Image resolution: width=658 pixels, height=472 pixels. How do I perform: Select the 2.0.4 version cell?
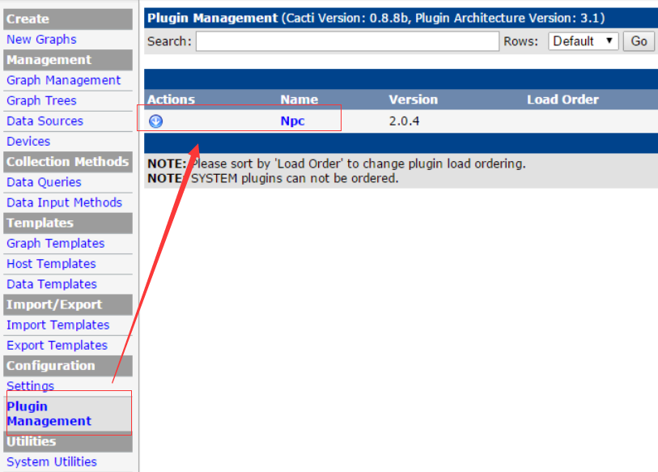tap(404, 121)
